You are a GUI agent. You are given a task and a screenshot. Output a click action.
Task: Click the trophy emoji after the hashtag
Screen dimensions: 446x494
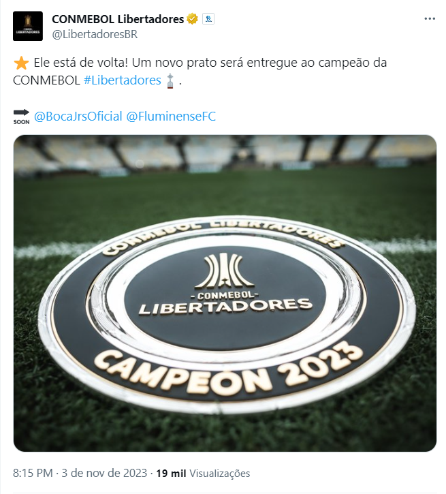tap(170, 80)
